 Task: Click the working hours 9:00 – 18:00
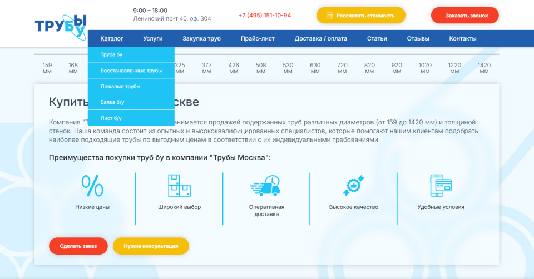150,11
